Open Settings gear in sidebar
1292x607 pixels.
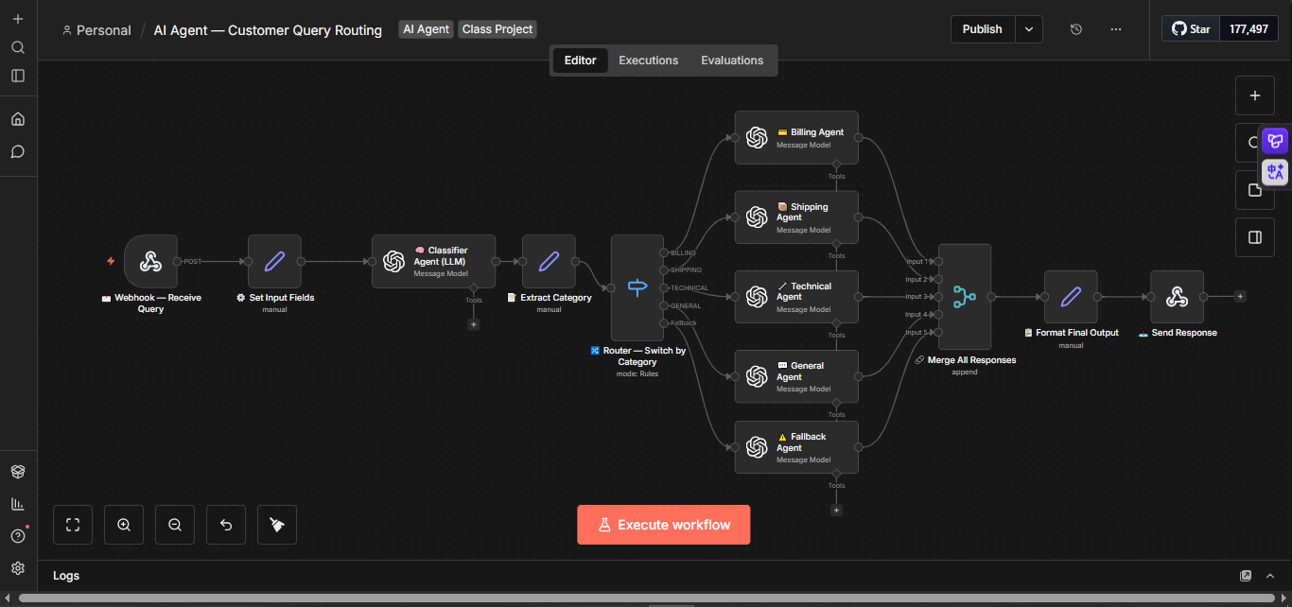point(18,568)
